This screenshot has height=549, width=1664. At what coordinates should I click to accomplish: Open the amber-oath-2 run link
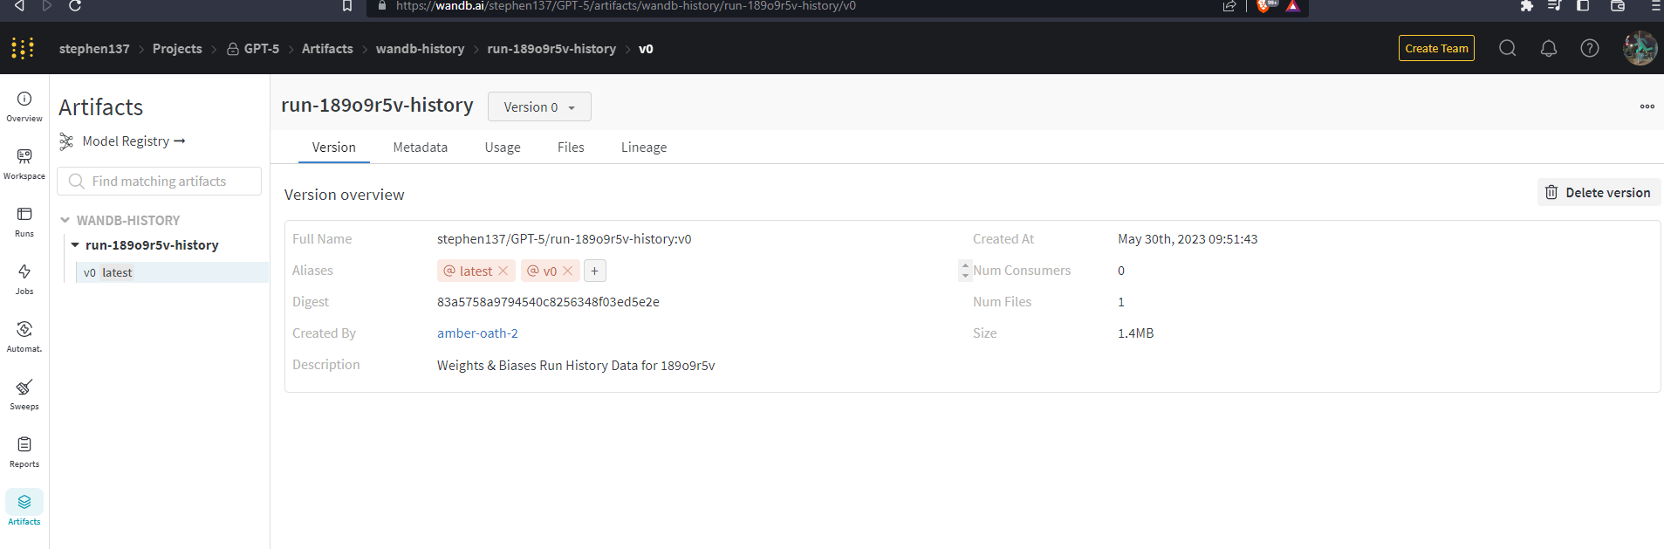click(x=477, y=333)
